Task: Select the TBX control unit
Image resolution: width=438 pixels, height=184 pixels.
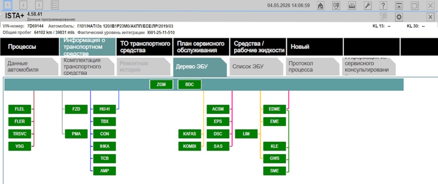Action: (104, 121)
